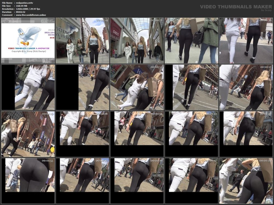Select the thumbnail marked 00:01:34
The image size is (274, 205).
137,134
